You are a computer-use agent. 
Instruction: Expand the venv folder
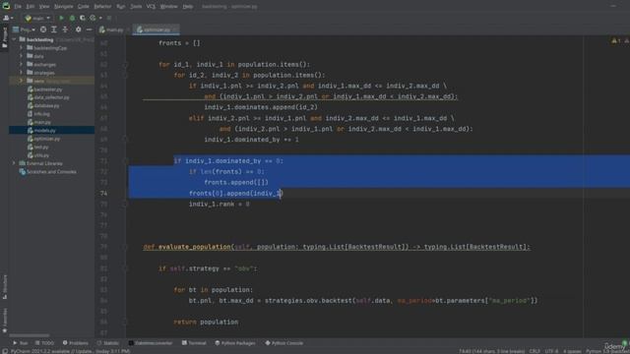point(22,81)
